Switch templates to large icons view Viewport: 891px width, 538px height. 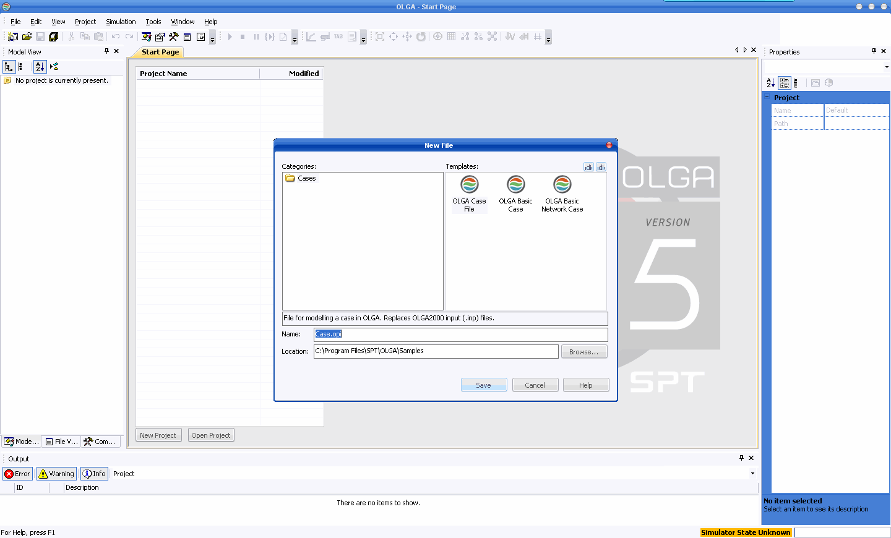588,167
